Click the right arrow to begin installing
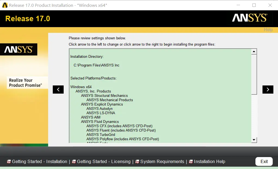278x169 pixels. (x=268, y=90)
